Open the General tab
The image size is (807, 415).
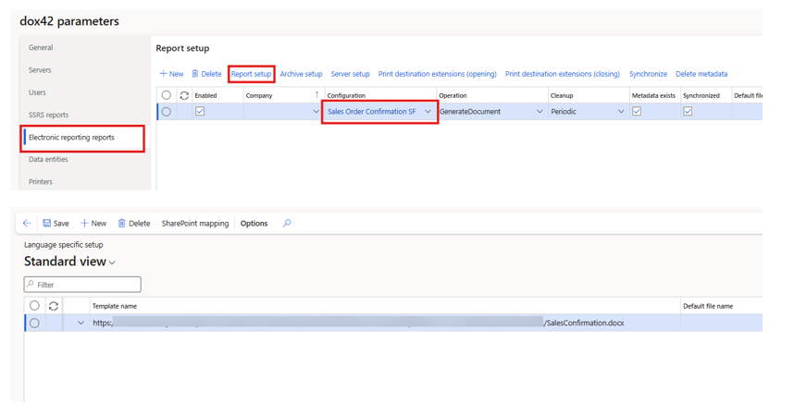[41, 47]
